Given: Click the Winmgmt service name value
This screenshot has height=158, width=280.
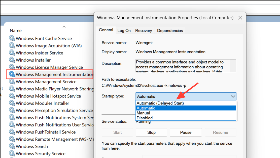Looking at the screenshot, I should pyautogui.click(x=144, y=43).
